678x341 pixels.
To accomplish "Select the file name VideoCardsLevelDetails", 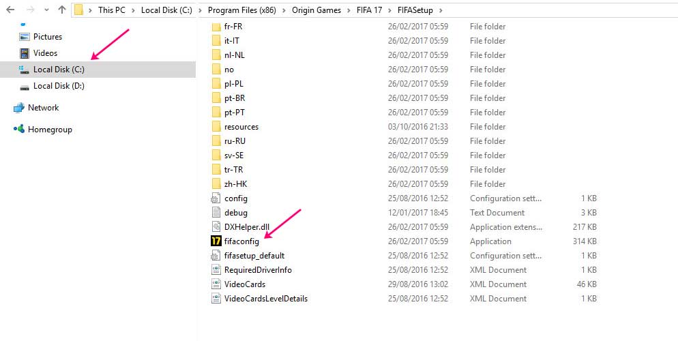I will pyautogui.click(x=266, y=298).
